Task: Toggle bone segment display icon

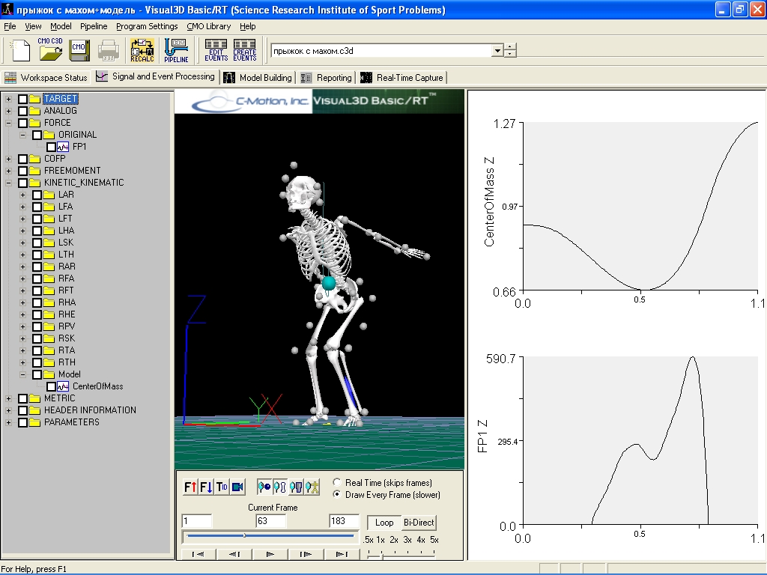Action: (280, 487)
